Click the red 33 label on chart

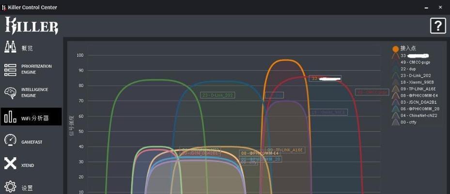[325, 79]
